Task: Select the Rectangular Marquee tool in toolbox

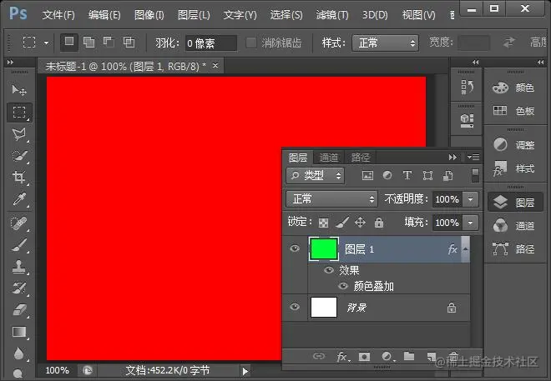Action: pos(19,112)
